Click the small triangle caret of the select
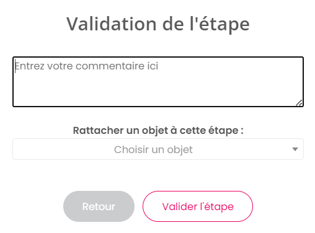The image size is (315, 233). point(295,149)
